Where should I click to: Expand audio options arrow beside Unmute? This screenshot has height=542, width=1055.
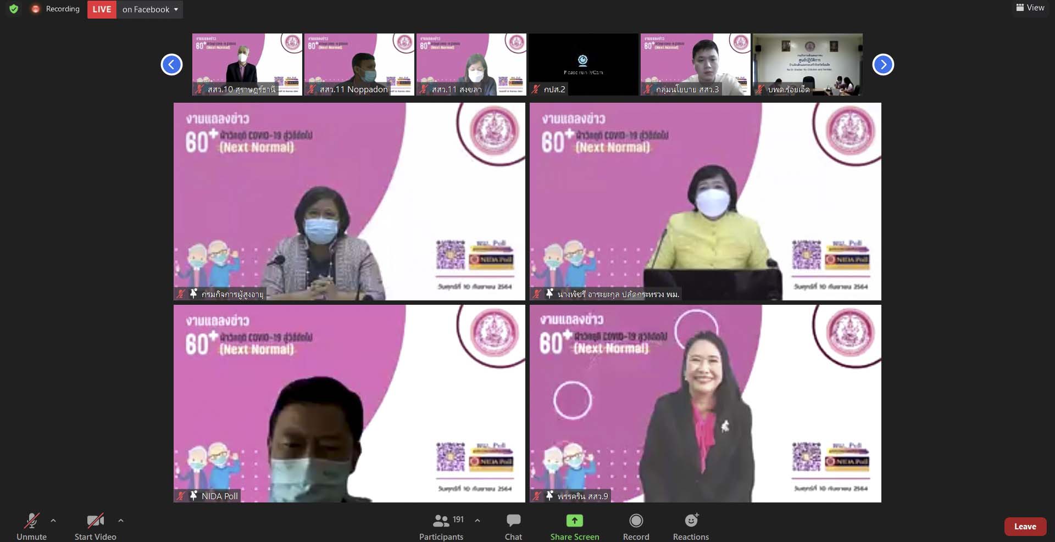(53, 520)
